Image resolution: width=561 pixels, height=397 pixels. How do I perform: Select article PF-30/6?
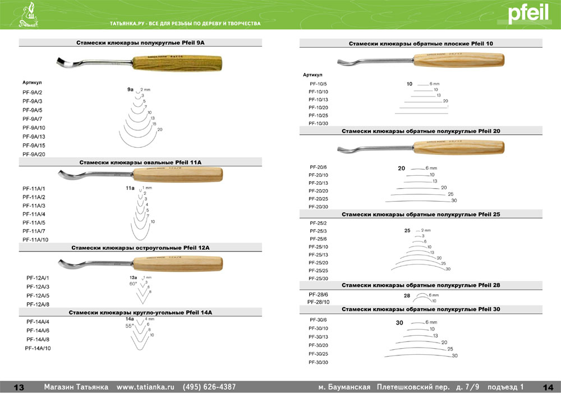318,320
